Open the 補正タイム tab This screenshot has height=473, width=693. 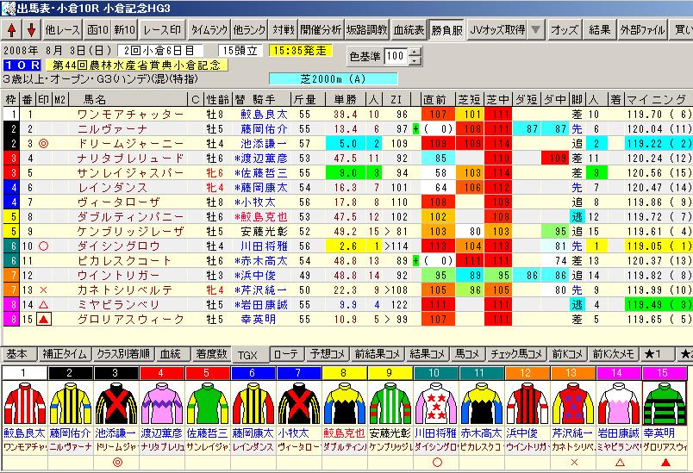[65, 354]
